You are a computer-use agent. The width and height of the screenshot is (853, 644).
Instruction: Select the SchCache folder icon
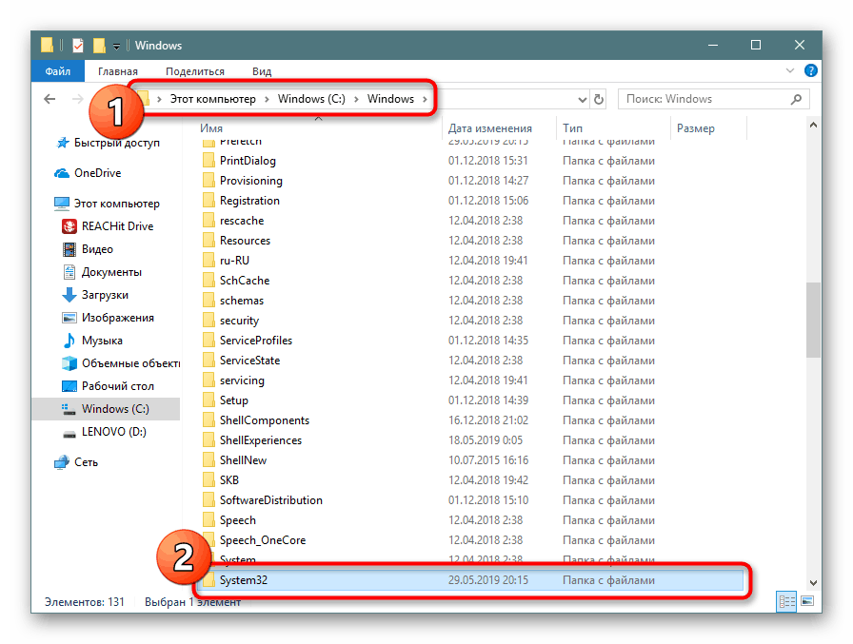tap(208, 281)
